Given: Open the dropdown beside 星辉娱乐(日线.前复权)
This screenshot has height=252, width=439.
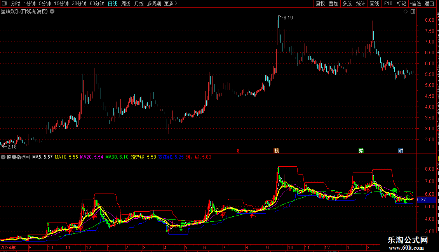Looking at the screenshot, I should (x=52, y=12).
